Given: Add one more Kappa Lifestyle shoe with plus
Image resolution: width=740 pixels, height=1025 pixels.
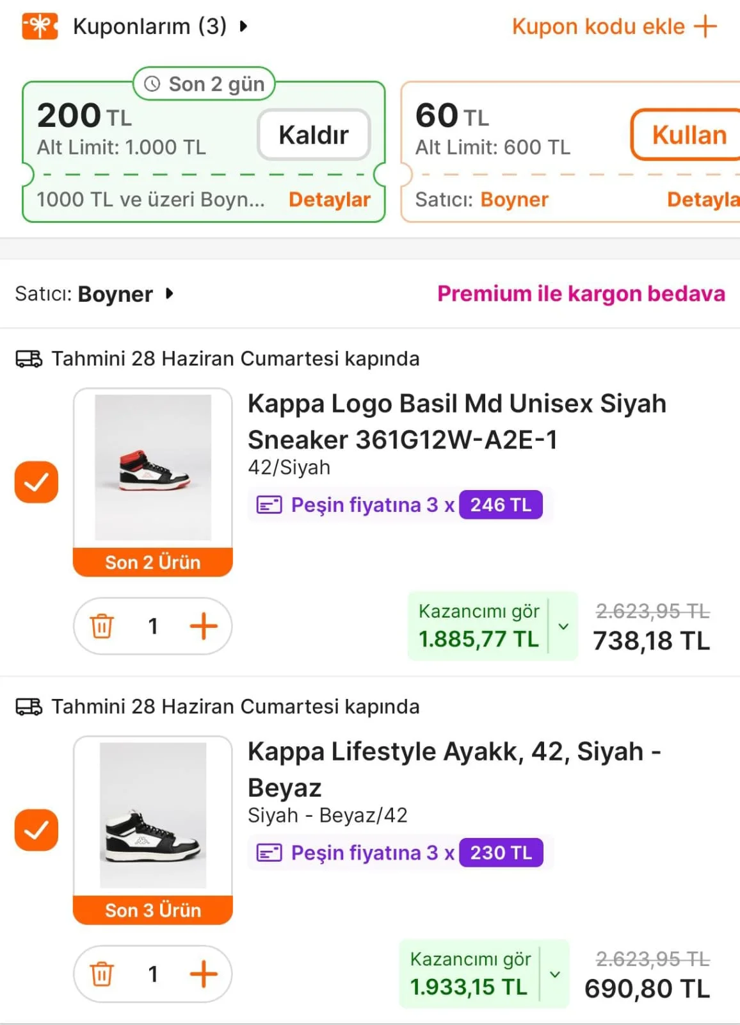Looking at the screenshot, I should pyautogui.click(x=204, y=974).
